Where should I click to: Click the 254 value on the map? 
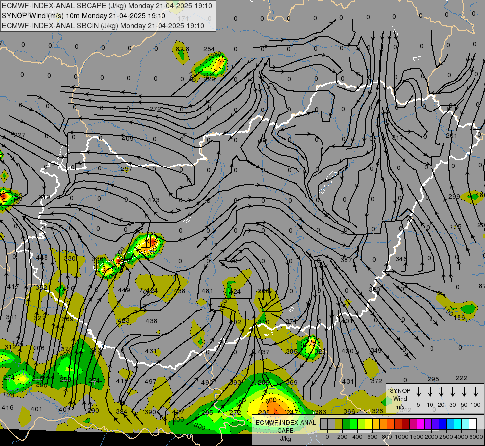click(x=209, y=49)
